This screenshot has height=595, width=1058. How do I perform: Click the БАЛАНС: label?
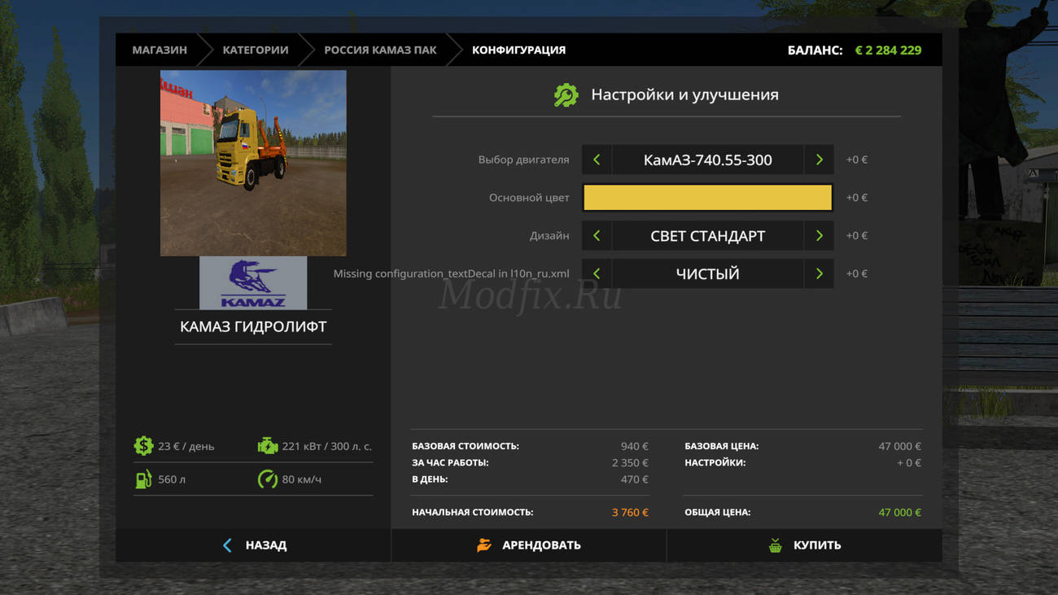[815, 50]
